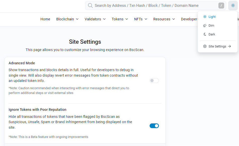Click the arrow after Site Settings
239x146 pixels.
229,46
